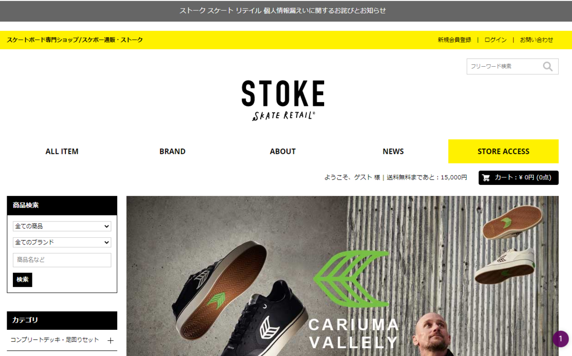Image resolution: width=572 pixels, height=356 pixels.
Task: Focus the 商品名など input field
Action: 62,260
